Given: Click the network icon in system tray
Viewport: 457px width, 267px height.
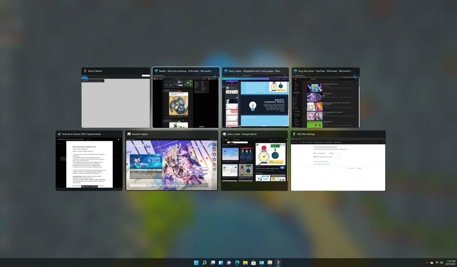Looking at the screenshot, I should pyautogui.click(x=437, y=262).
